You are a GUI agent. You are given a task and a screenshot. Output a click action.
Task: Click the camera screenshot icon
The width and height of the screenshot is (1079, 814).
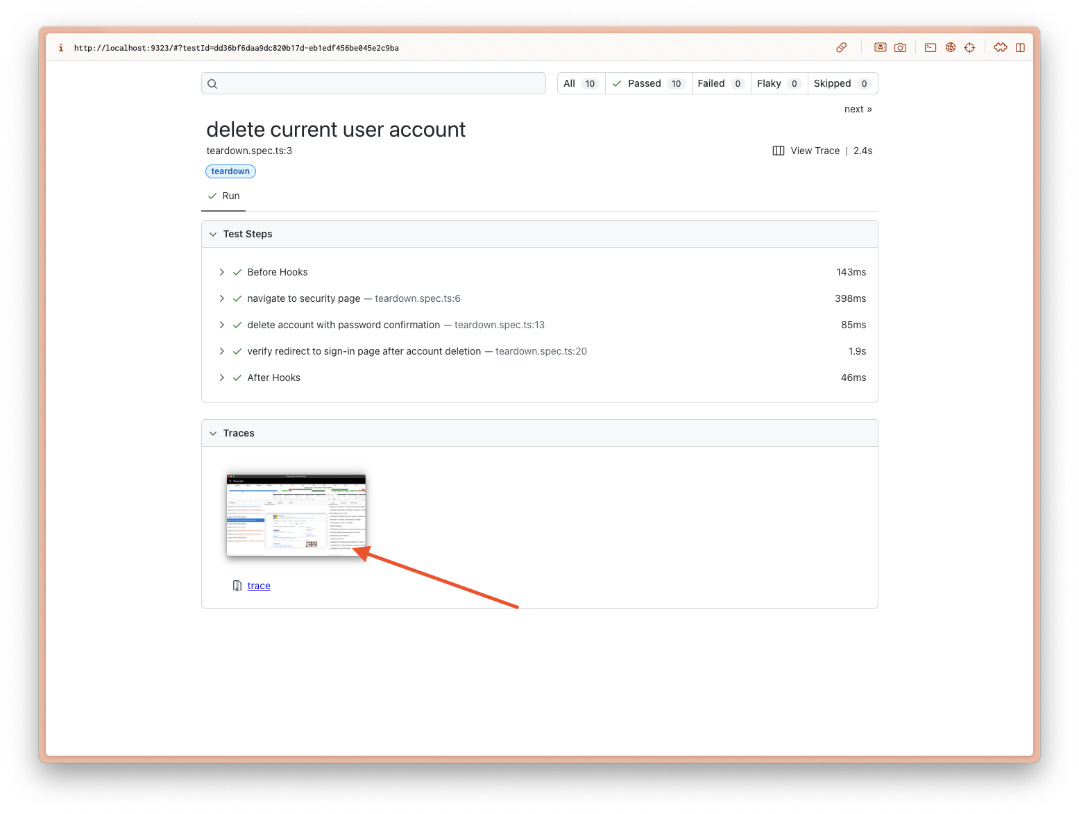pos(900,48)
